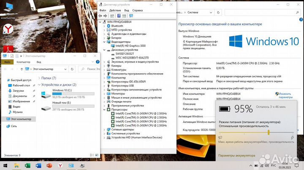Expand the Сетевые адаптеры node
304x170 pixels.
(x=104, y=130)
